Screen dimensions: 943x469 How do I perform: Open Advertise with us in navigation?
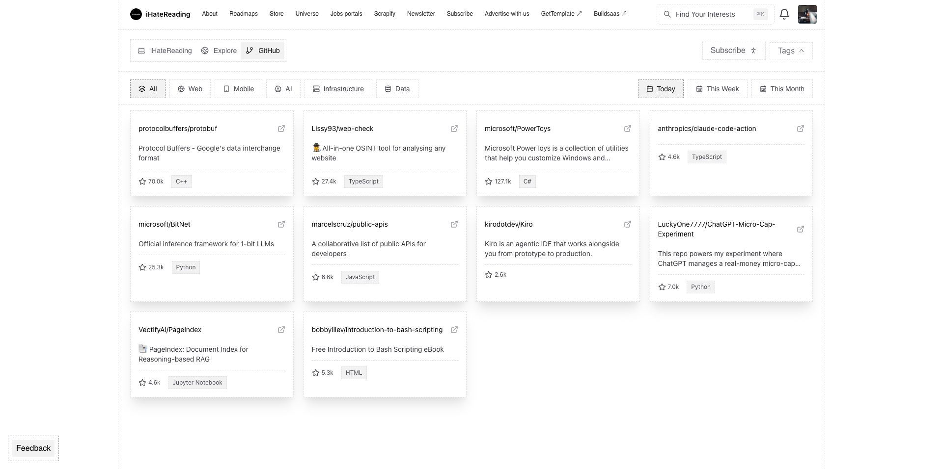(x=507, y=14)
